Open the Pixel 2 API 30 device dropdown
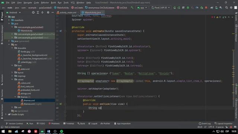The image size is (238, 134). [x=161, y=7]
